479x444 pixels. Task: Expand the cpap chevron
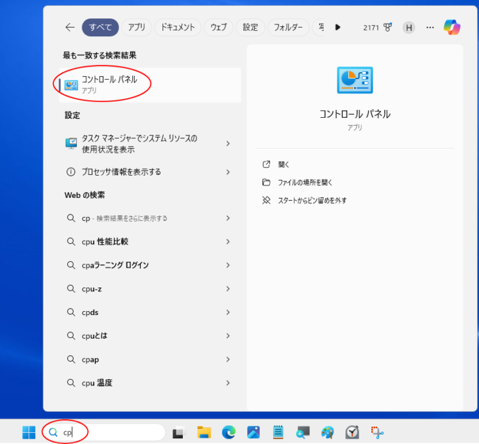228,359
